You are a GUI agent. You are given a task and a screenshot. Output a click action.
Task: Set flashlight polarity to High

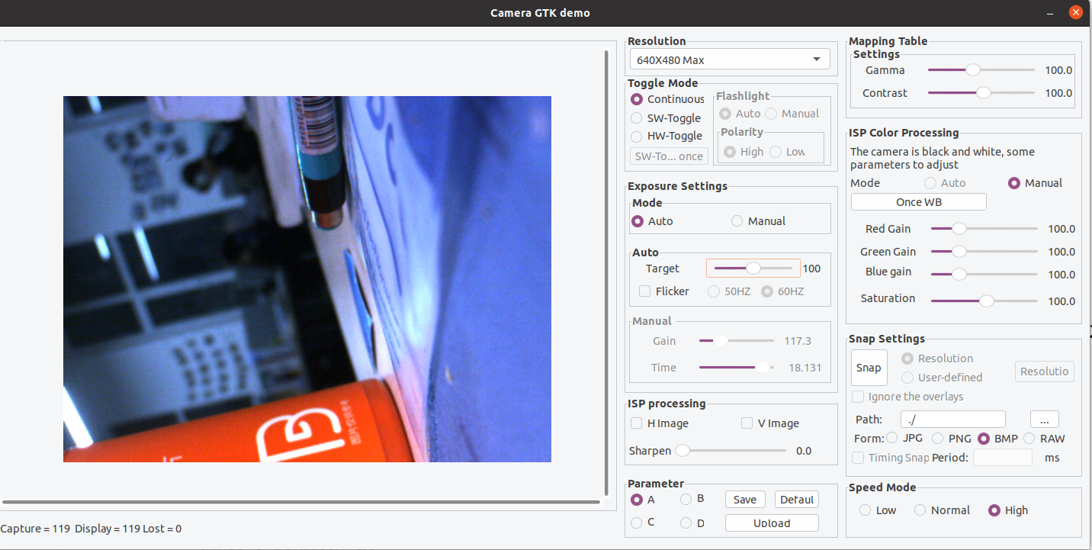tap(731, 152)
